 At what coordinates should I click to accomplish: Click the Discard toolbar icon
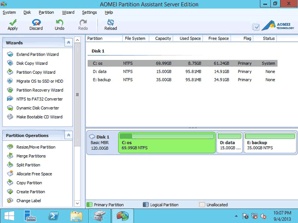pyautogui.click(x=36, y=22)
